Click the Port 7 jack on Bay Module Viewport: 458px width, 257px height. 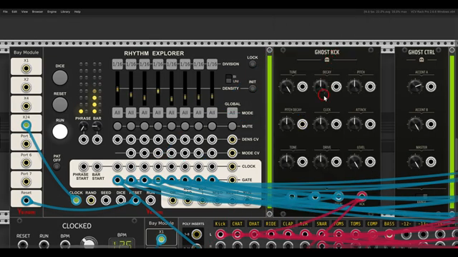[x=26, y=182]
